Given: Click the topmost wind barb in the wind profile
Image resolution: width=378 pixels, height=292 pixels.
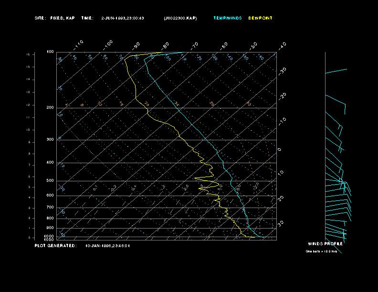Looking at the screenshot, I should (336, 71).
